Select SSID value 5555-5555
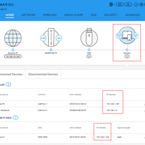Screen dimensions: 145x145 [43, 137]
